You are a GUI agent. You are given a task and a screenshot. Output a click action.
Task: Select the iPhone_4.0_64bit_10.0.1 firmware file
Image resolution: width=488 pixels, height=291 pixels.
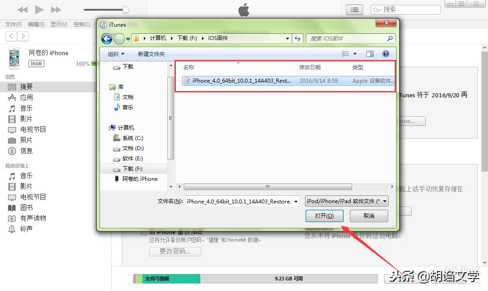pyautogui.click(x=288, y=81)
